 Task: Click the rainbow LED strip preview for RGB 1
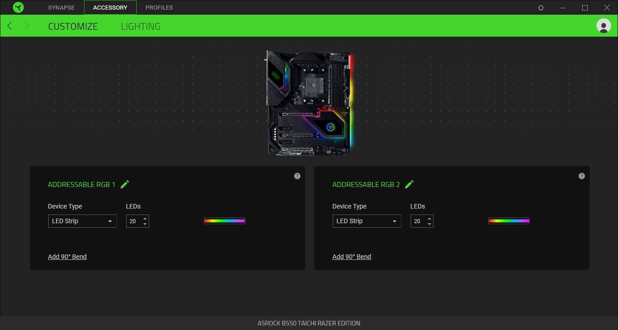(224, 221)
